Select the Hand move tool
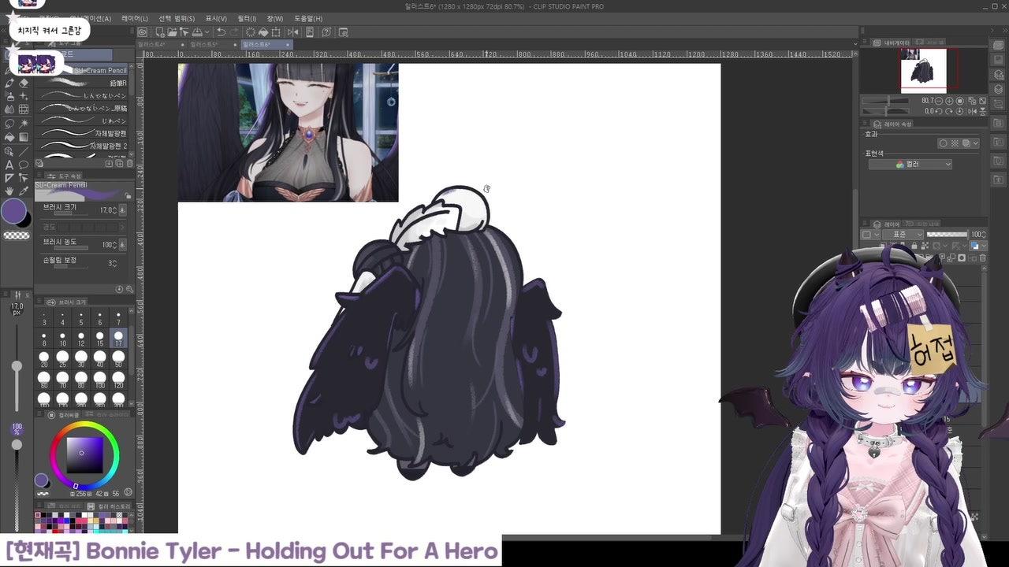Viewport: 1009px width, 567px height. pos(9,191)
